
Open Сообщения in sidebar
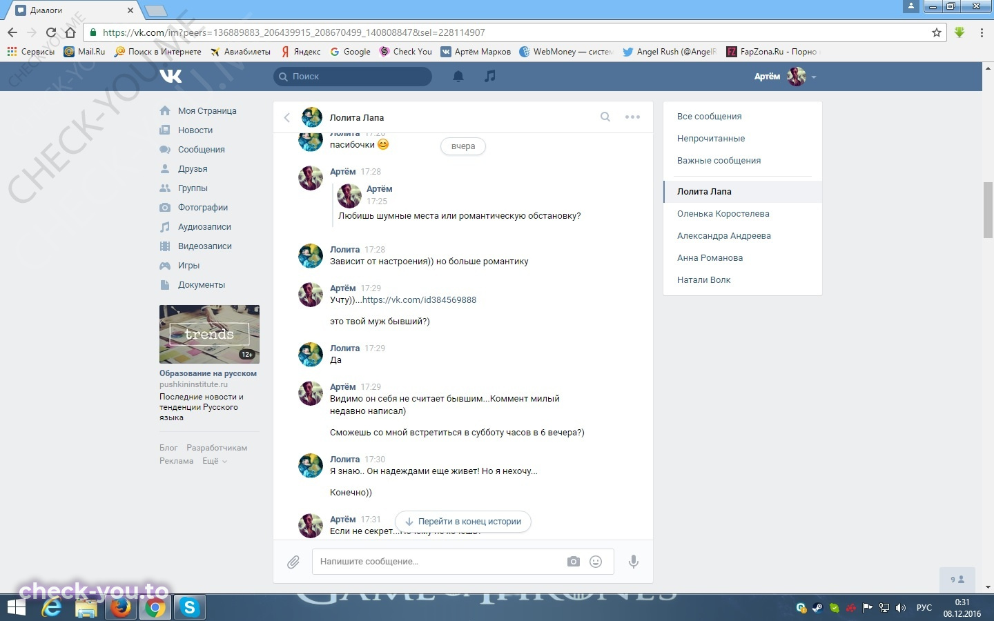(x=201, y=149)
